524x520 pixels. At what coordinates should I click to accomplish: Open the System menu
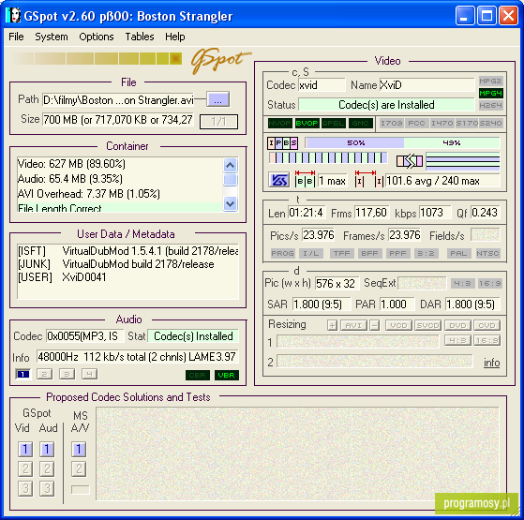tap(52, 37)
